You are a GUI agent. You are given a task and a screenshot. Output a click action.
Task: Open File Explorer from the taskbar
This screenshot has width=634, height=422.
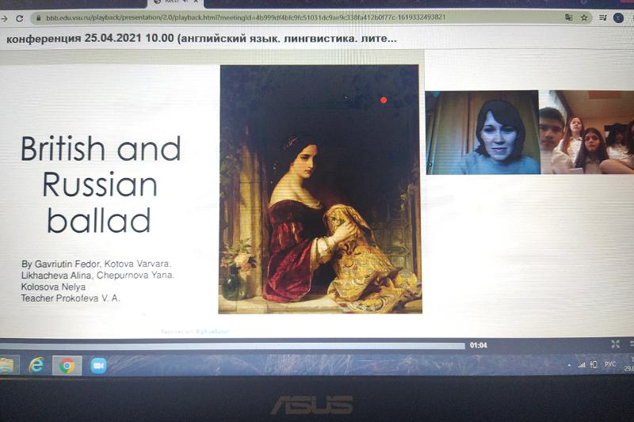(x=7, y=365)
